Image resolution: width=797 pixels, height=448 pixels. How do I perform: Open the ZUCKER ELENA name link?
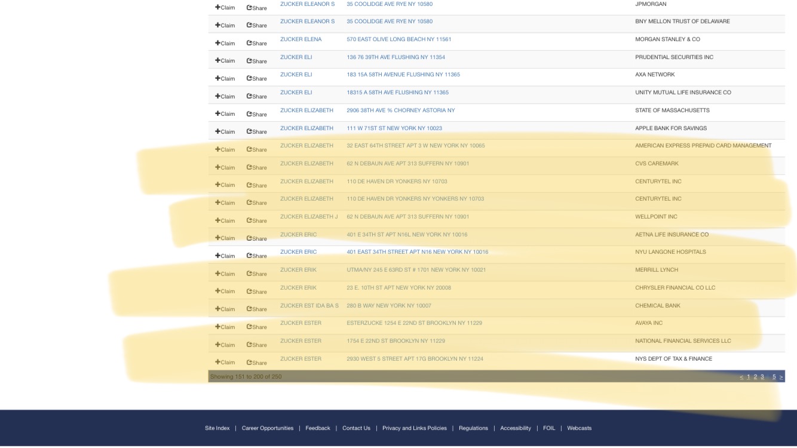point(301,39)
